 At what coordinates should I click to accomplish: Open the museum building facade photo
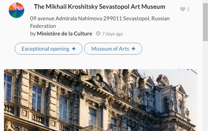[x=101, y=100]
